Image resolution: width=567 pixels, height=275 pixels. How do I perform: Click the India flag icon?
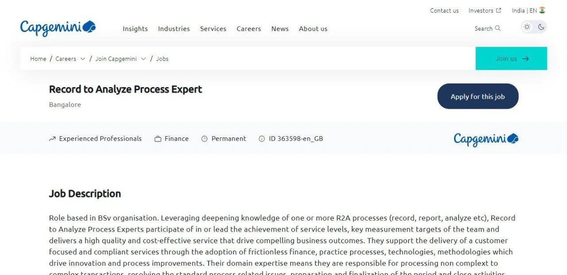pyautogui.click(x=542, y=10)
